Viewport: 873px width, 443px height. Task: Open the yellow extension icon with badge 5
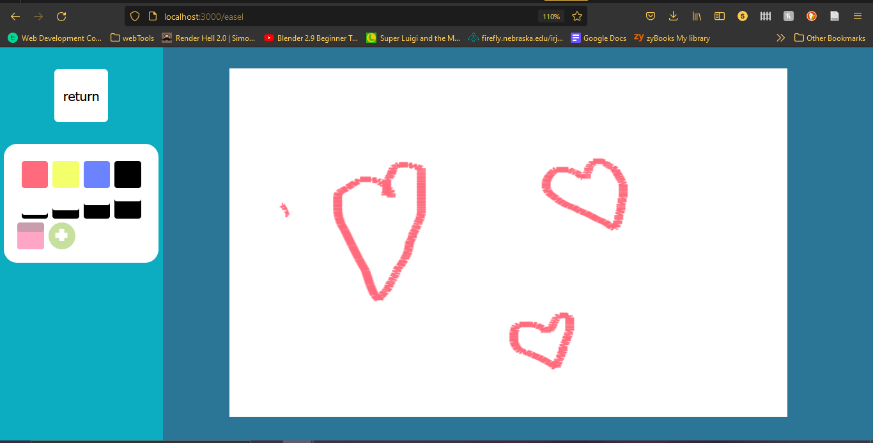[743, 17]
